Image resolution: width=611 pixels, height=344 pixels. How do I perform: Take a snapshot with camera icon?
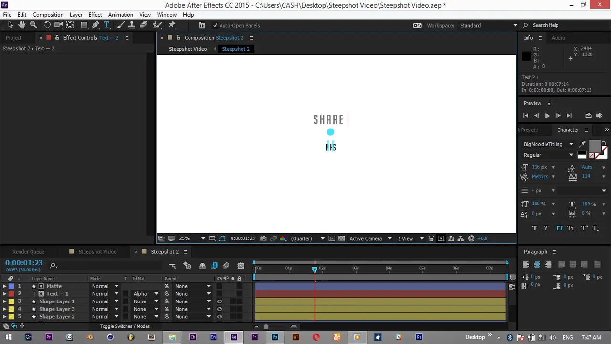pyautogui.click(x=263, y=238)
